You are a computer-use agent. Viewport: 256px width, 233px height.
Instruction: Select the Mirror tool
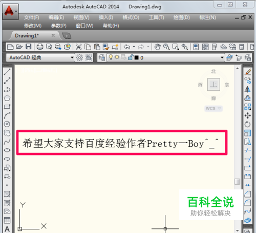pos(248,89)
